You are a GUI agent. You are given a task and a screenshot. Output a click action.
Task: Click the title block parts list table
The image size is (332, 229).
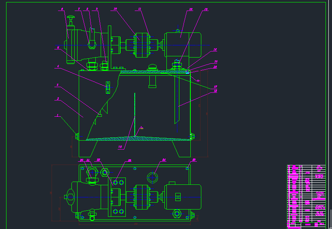pyautogui.click(x=306, y=197)
